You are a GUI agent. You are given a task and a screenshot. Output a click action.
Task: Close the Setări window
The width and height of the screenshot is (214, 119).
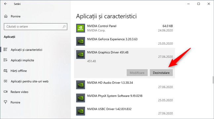(209, 4)
